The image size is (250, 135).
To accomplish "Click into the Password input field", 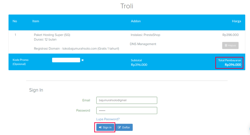I will pyautogui.click(x=127, y=110).
